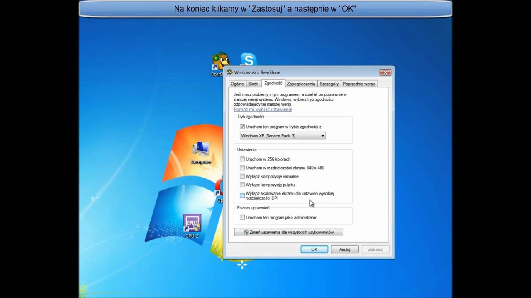The width and height of the screenshot is (531, 298).
Task: Click 'Zmień ustawienia dla wszystkich użytkowników' button
Action: (288, 232)
